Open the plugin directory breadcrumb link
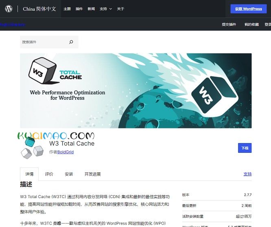Image resolution: width=271 pixels, height=227 pixels. point(13,24)
